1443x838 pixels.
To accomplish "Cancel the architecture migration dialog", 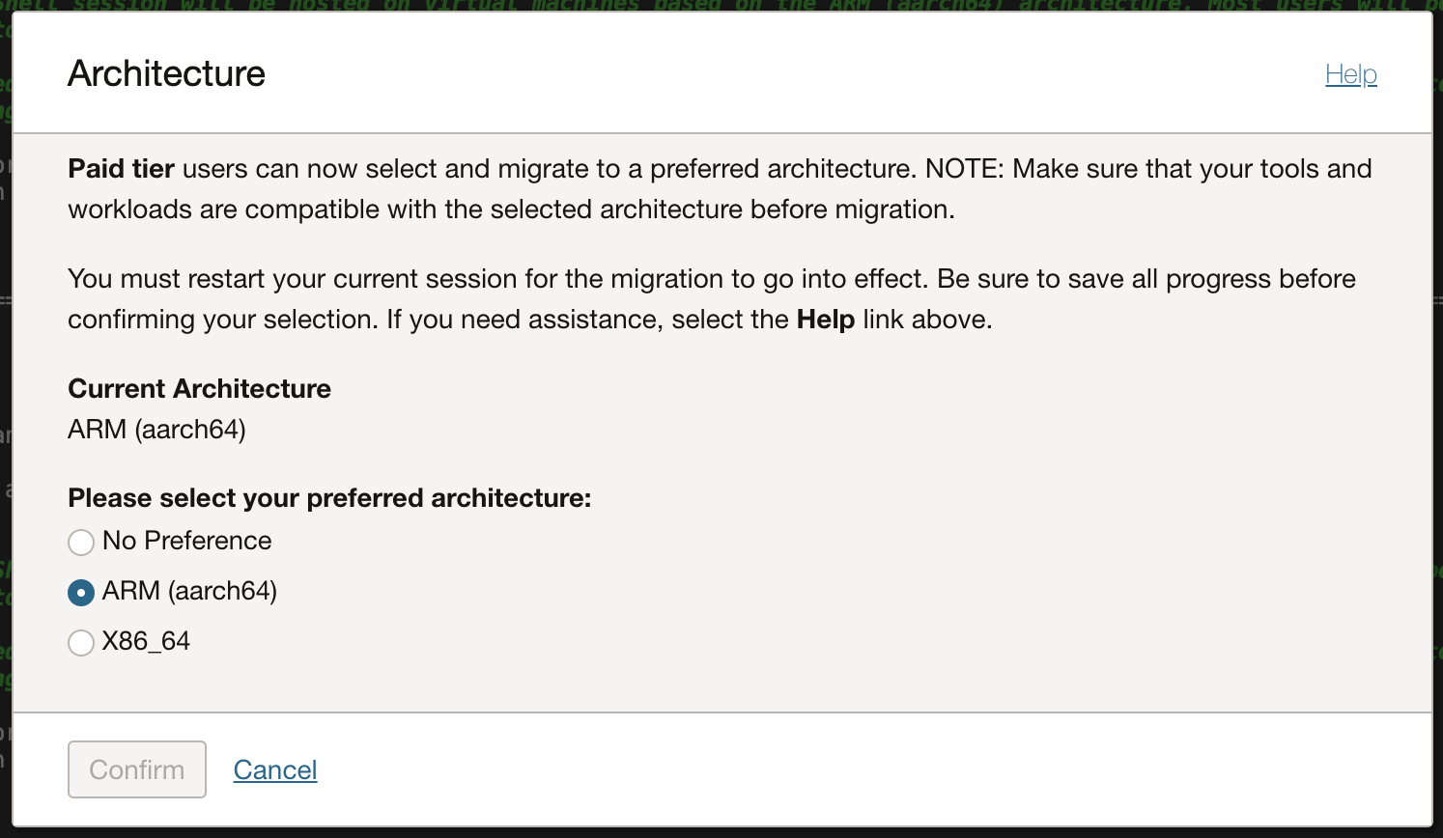I will [x=274, y=769].
